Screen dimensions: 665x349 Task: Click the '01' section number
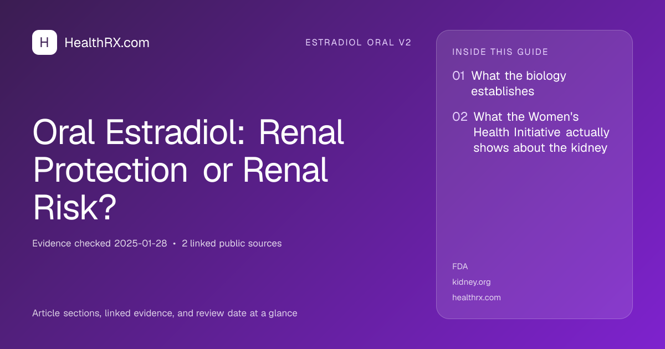(x=459, y=76)
